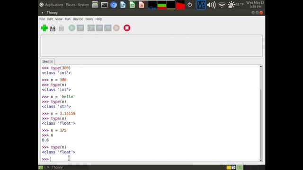Open a file using the load icon

(x=53, y=28)
